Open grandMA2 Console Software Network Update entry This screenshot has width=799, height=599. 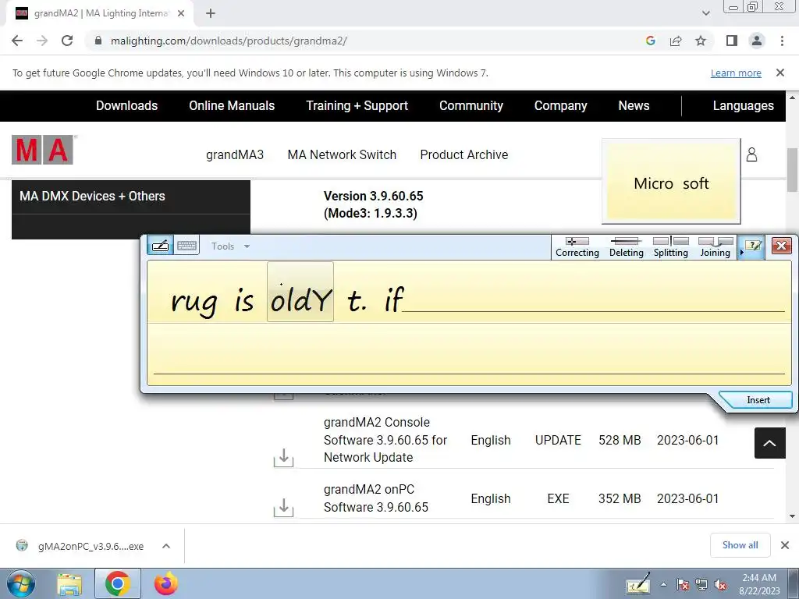(385, 440)
